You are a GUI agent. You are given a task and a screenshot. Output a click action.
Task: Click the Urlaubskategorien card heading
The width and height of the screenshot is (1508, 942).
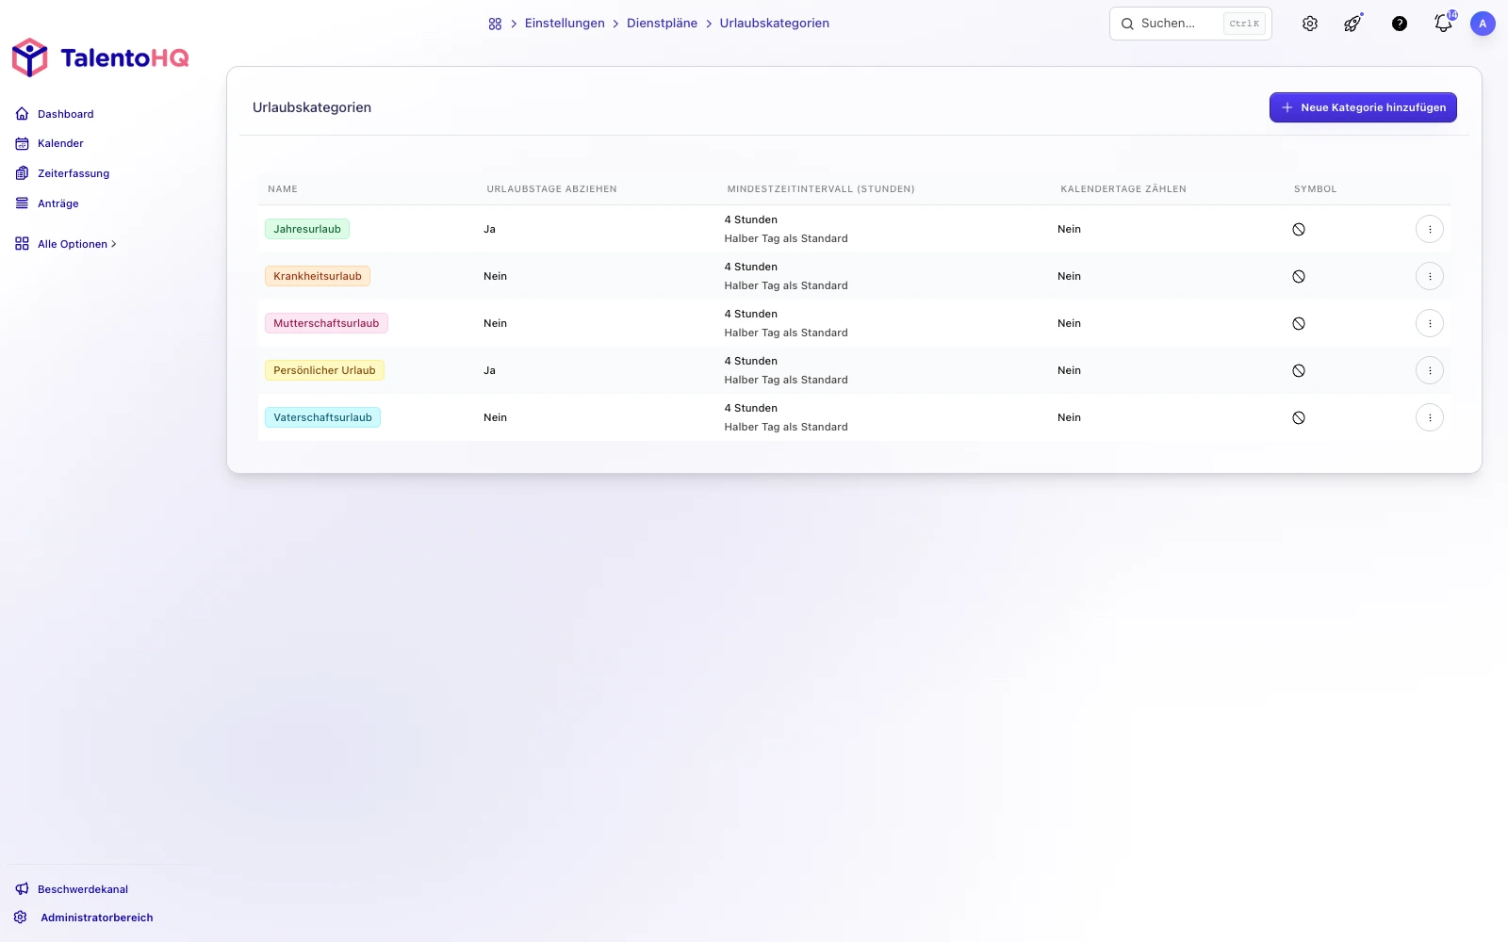[312, 107]
